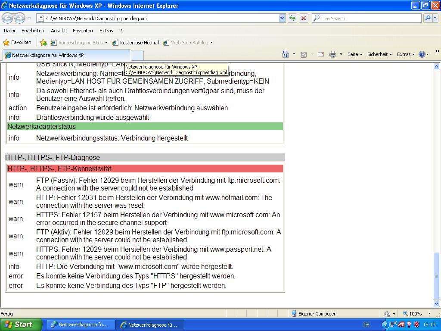Click into the Live Search box
The height and width of the screenshot is (331, 441).
tap(367, 18)
